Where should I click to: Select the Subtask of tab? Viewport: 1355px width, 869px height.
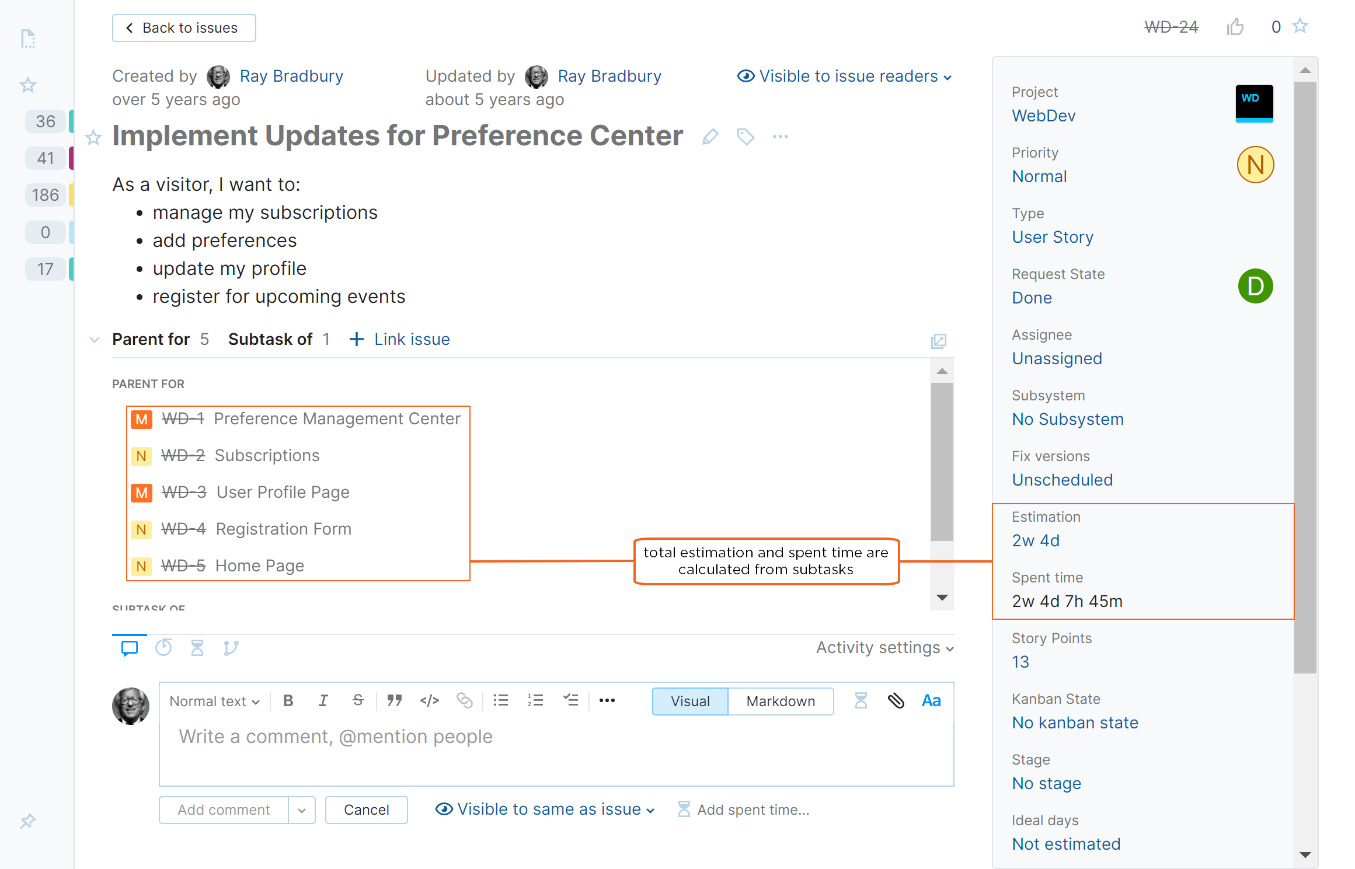click(x=271, y=339)
